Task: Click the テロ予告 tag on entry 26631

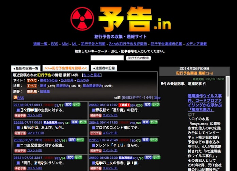Action: [x=20, y=168]
